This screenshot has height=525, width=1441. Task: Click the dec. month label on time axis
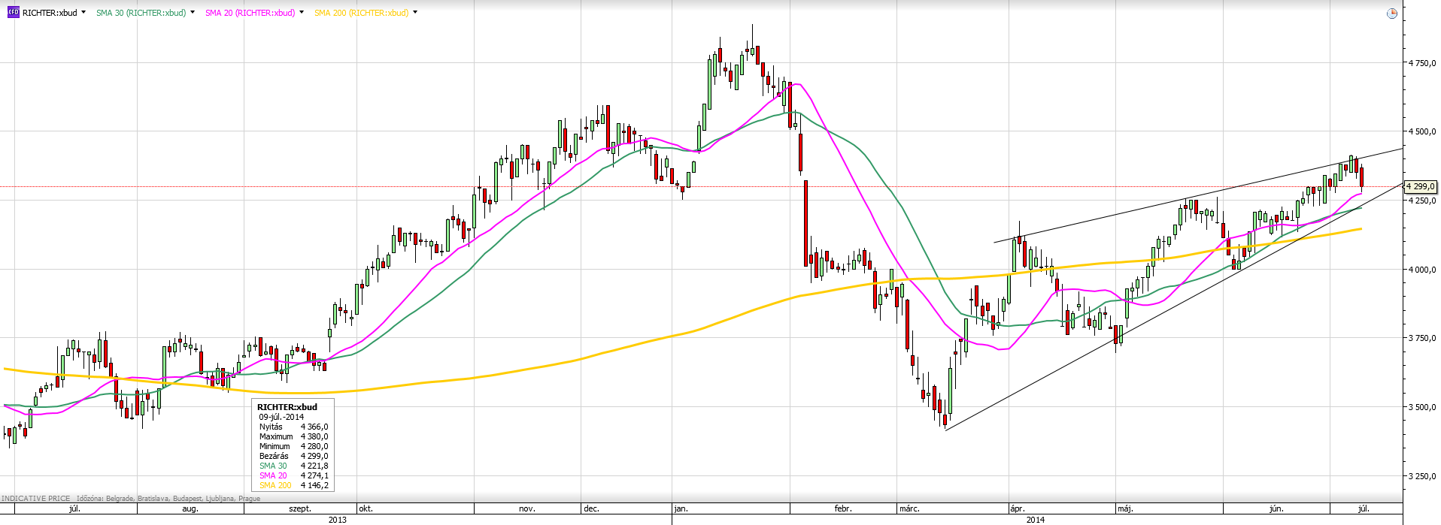point(592,508)
